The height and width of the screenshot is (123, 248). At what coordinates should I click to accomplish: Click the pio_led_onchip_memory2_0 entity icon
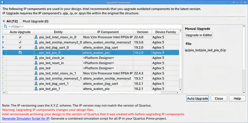click(36, 43)
